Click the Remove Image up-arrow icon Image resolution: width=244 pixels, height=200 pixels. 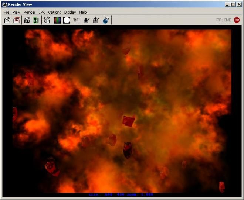(95, 20)
